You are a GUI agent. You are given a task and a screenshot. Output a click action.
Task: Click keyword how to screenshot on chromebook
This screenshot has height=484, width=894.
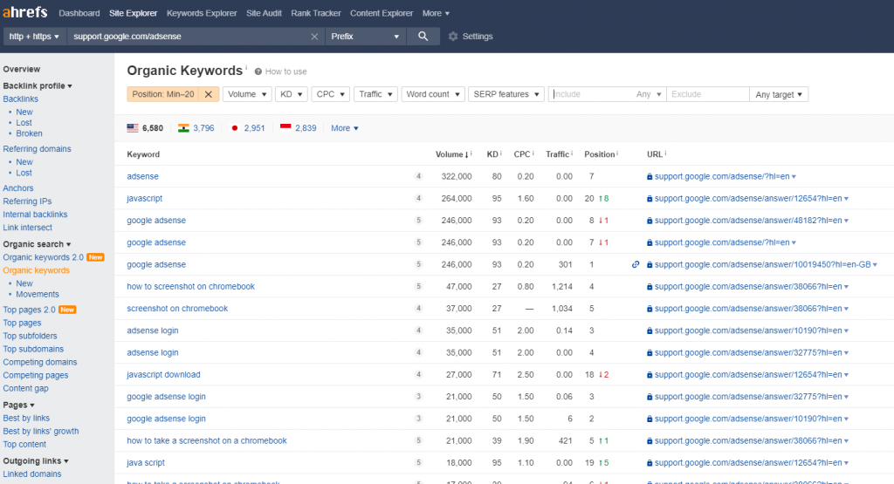pyautogui.click(x=191, y=287)
